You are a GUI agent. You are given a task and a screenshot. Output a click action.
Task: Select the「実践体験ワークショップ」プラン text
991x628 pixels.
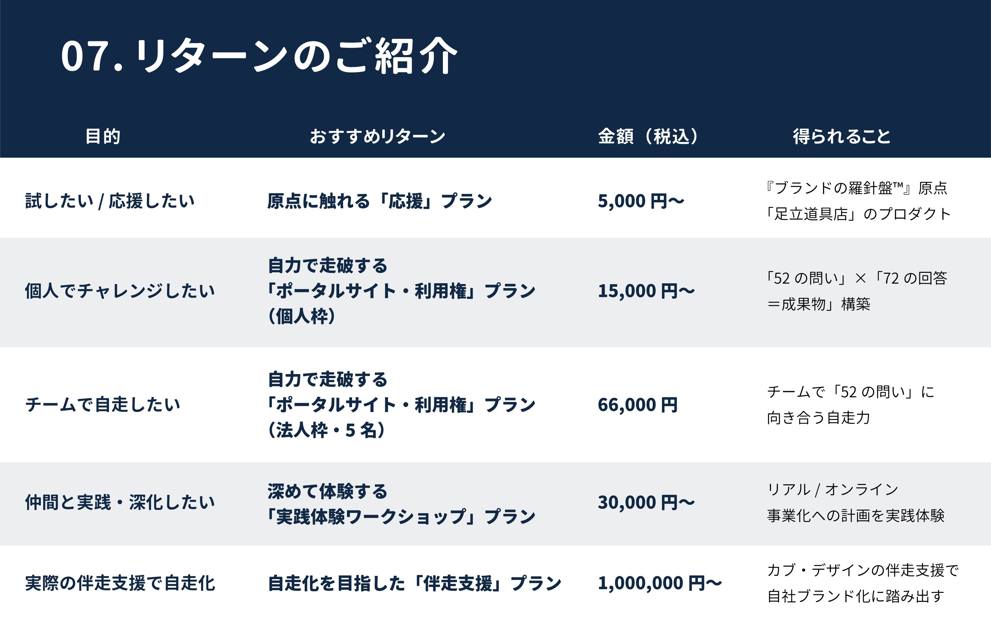tap(401, 517)
